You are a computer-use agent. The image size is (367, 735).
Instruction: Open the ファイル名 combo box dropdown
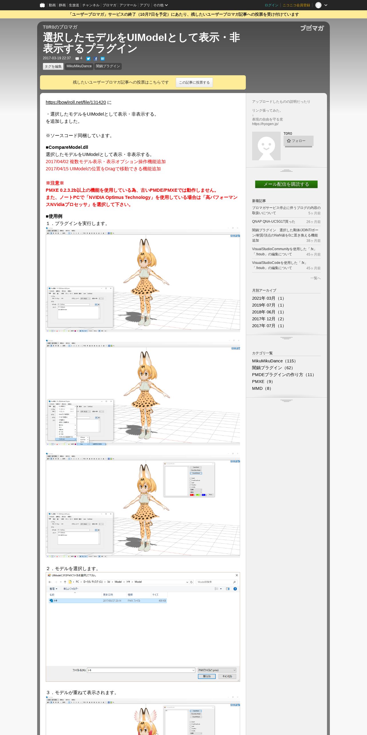[194, 670]
